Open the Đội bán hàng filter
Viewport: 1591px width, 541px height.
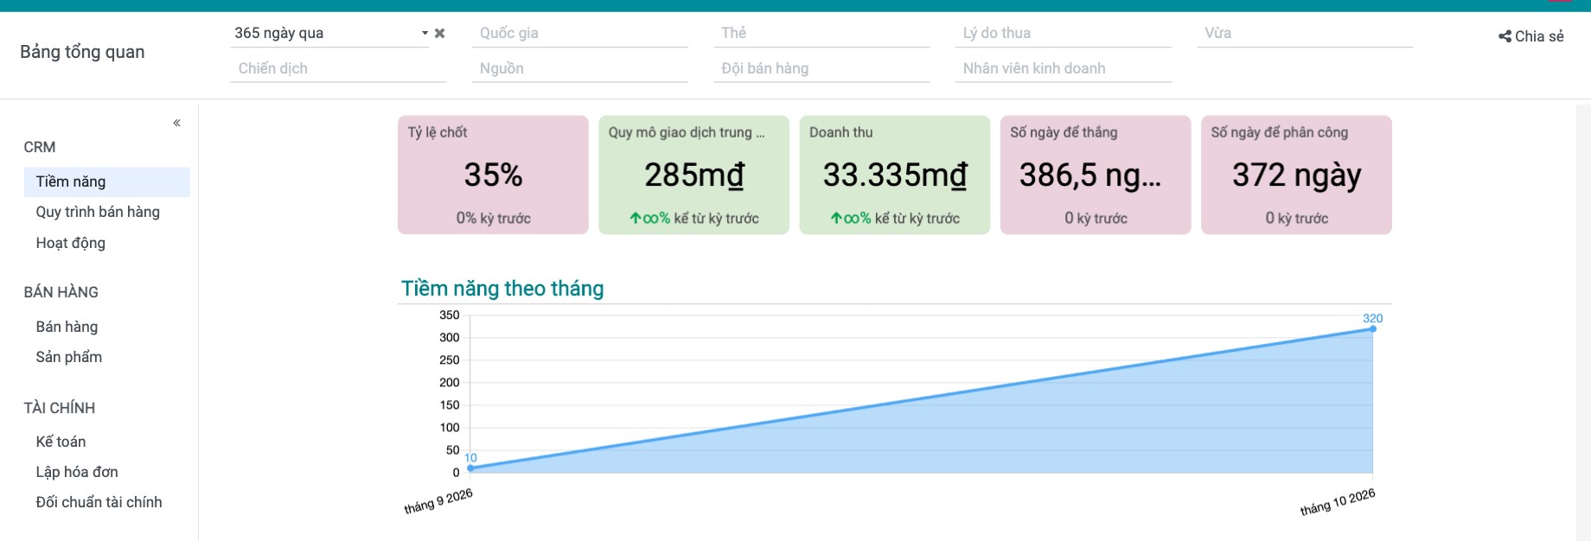click(x=821, y=68)
